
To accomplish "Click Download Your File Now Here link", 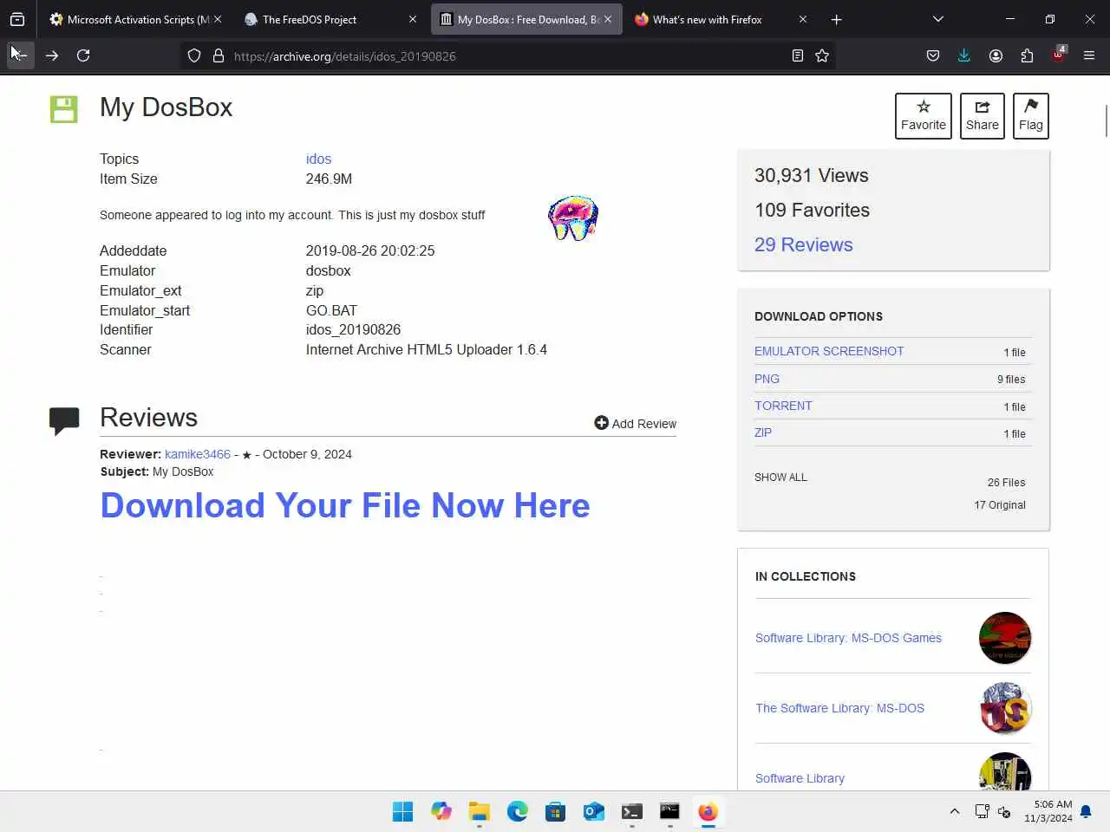I will 345,505.
